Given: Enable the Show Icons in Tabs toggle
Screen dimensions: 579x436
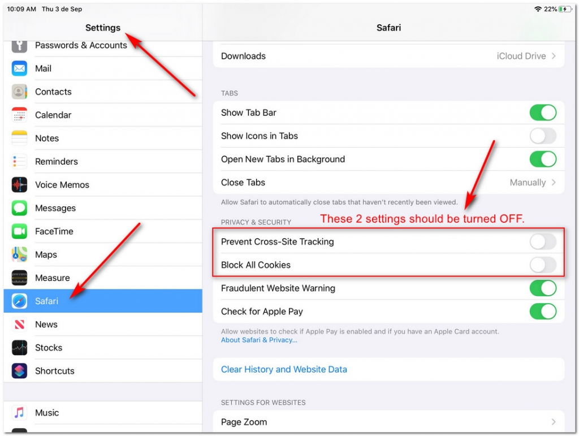Looking at the screenshot, I should [x=542, y=136].
